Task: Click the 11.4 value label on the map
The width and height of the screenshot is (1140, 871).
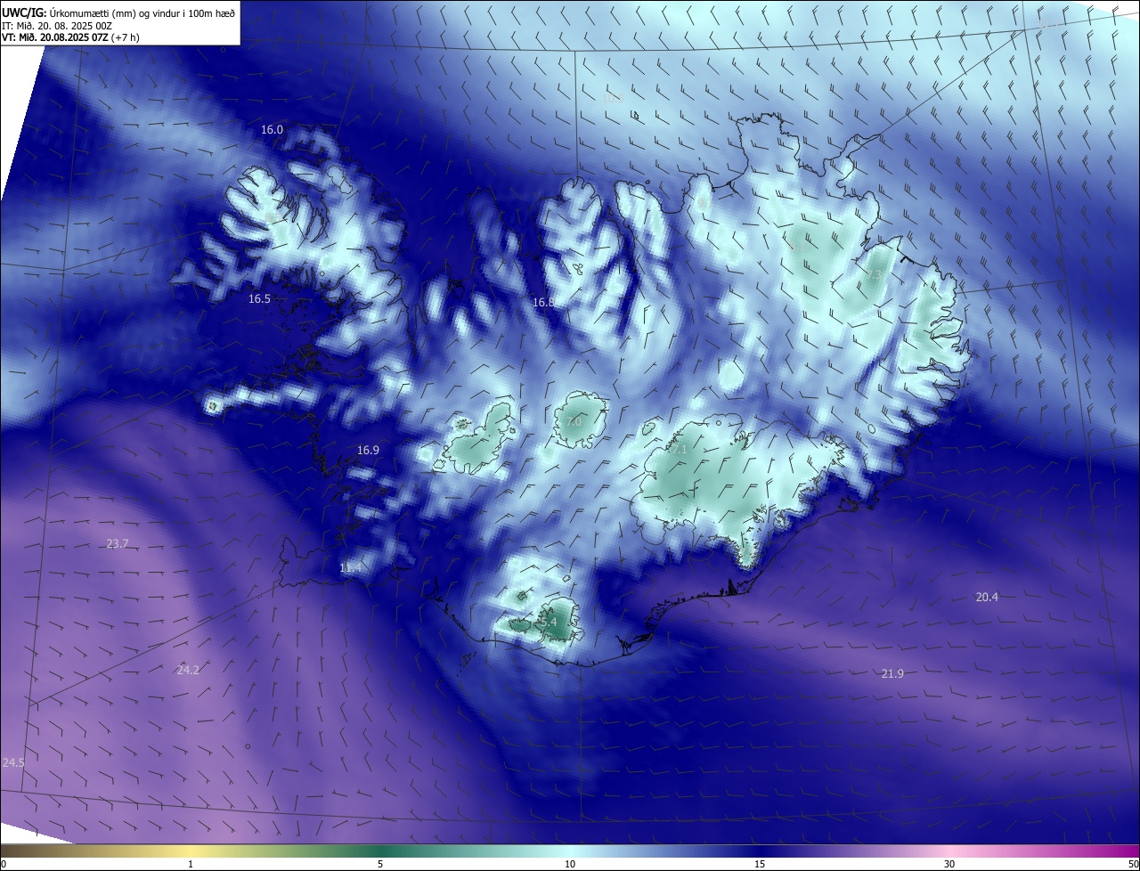Action: point(350,568)
